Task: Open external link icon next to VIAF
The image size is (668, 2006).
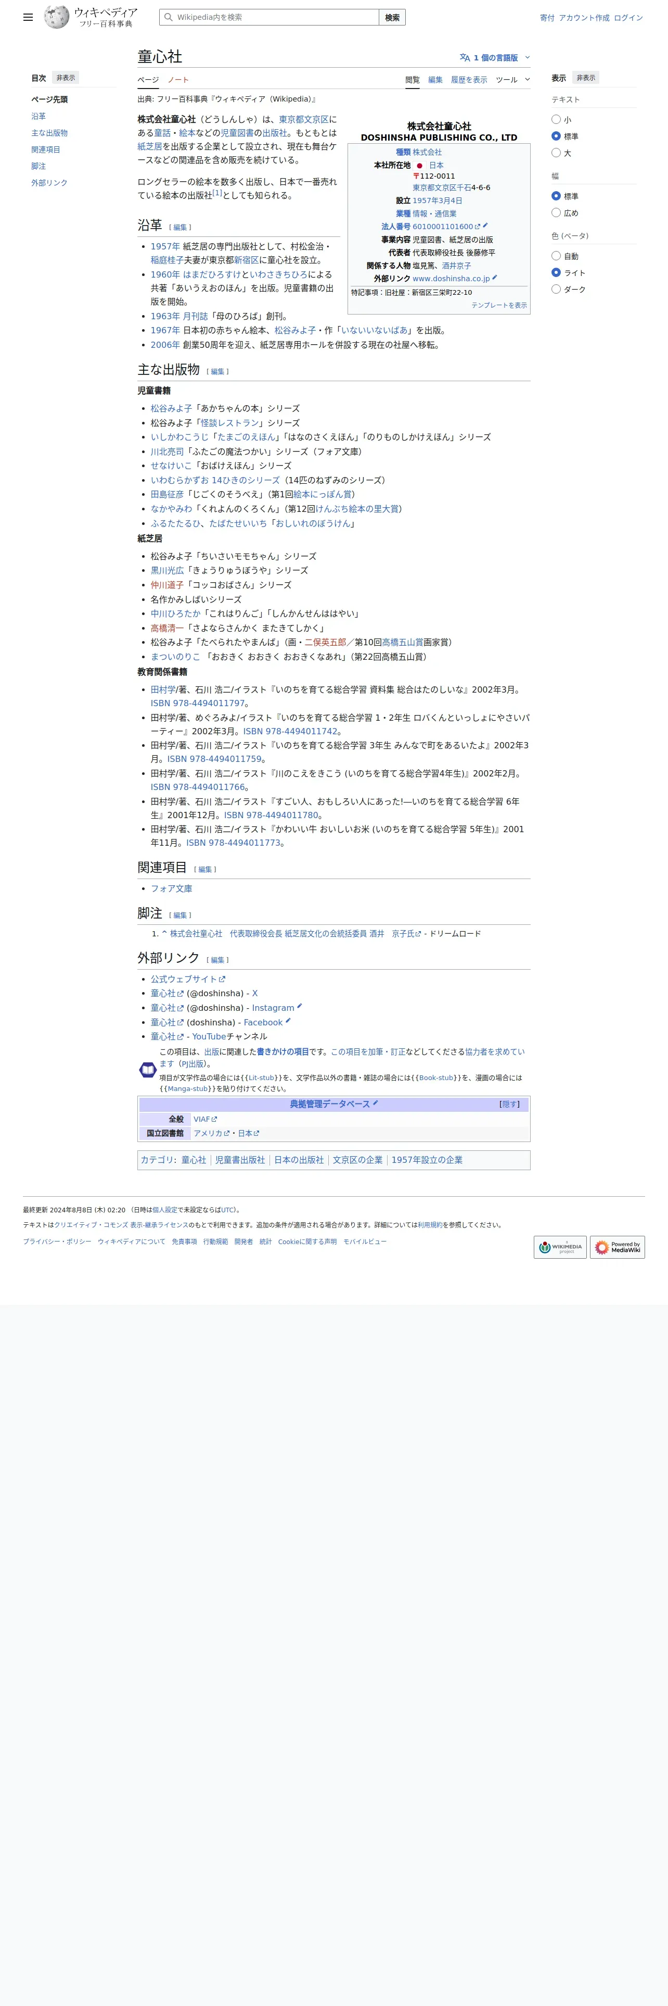Action: coord(215,1120)
